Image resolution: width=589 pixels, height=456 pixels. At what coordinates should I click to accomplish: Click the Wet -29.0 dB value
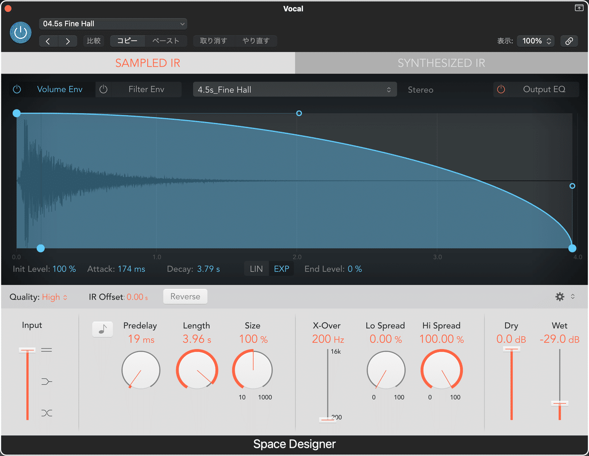click(560, 339)
